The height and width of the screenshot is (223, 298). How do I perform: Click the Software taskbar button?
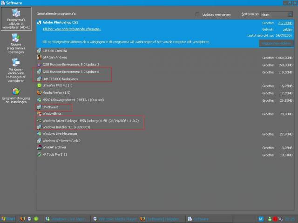pos(209,219)
